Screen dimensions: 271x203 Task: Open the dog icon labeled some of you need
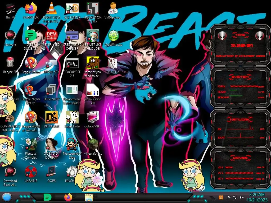93,67
